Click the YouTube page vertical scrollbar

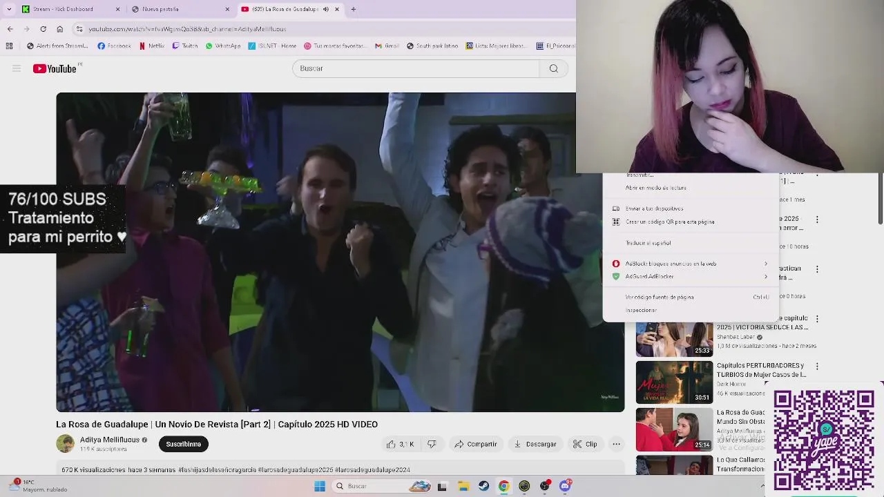(881, 200)
